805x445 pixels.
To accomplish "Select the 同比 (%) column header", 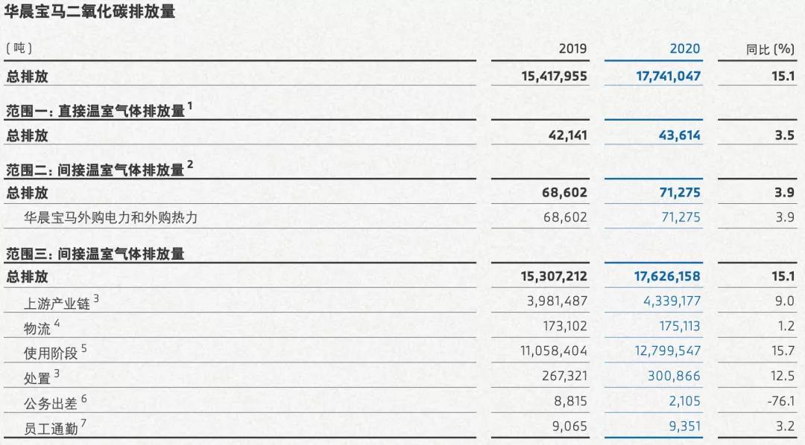I will tap(770, 49).
